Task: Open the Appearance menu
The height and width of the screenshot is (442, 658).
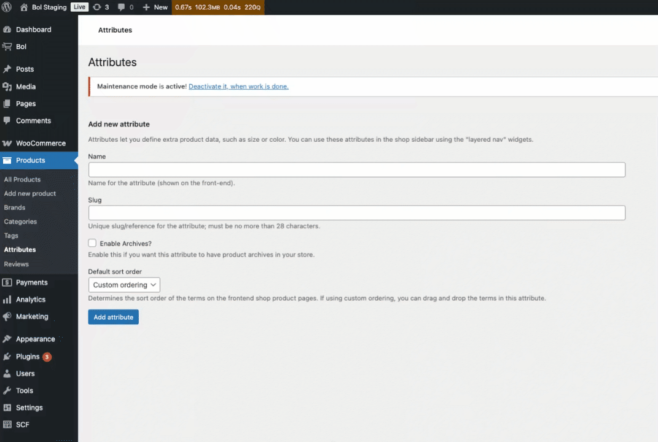Action: tap(35, 339)
